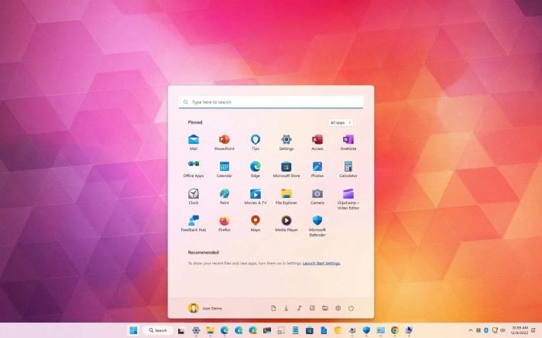542x338 pixels.
Task: Launch Firefox from pinned apps
Action: 225,223
